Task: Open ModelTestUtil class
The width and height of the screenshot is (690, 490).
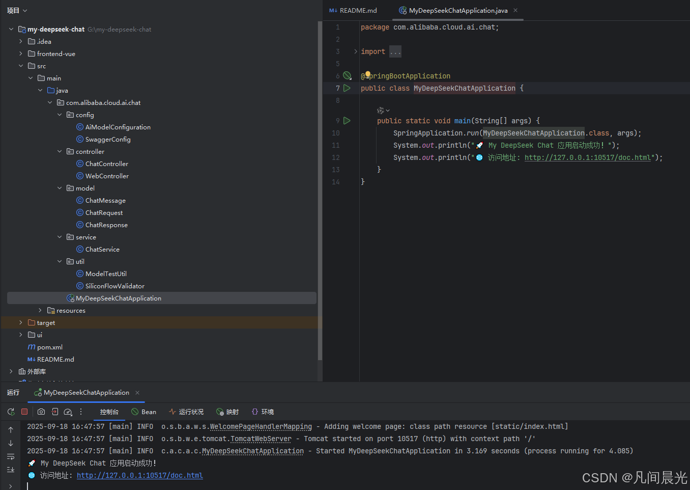Action: click(106, 274)
